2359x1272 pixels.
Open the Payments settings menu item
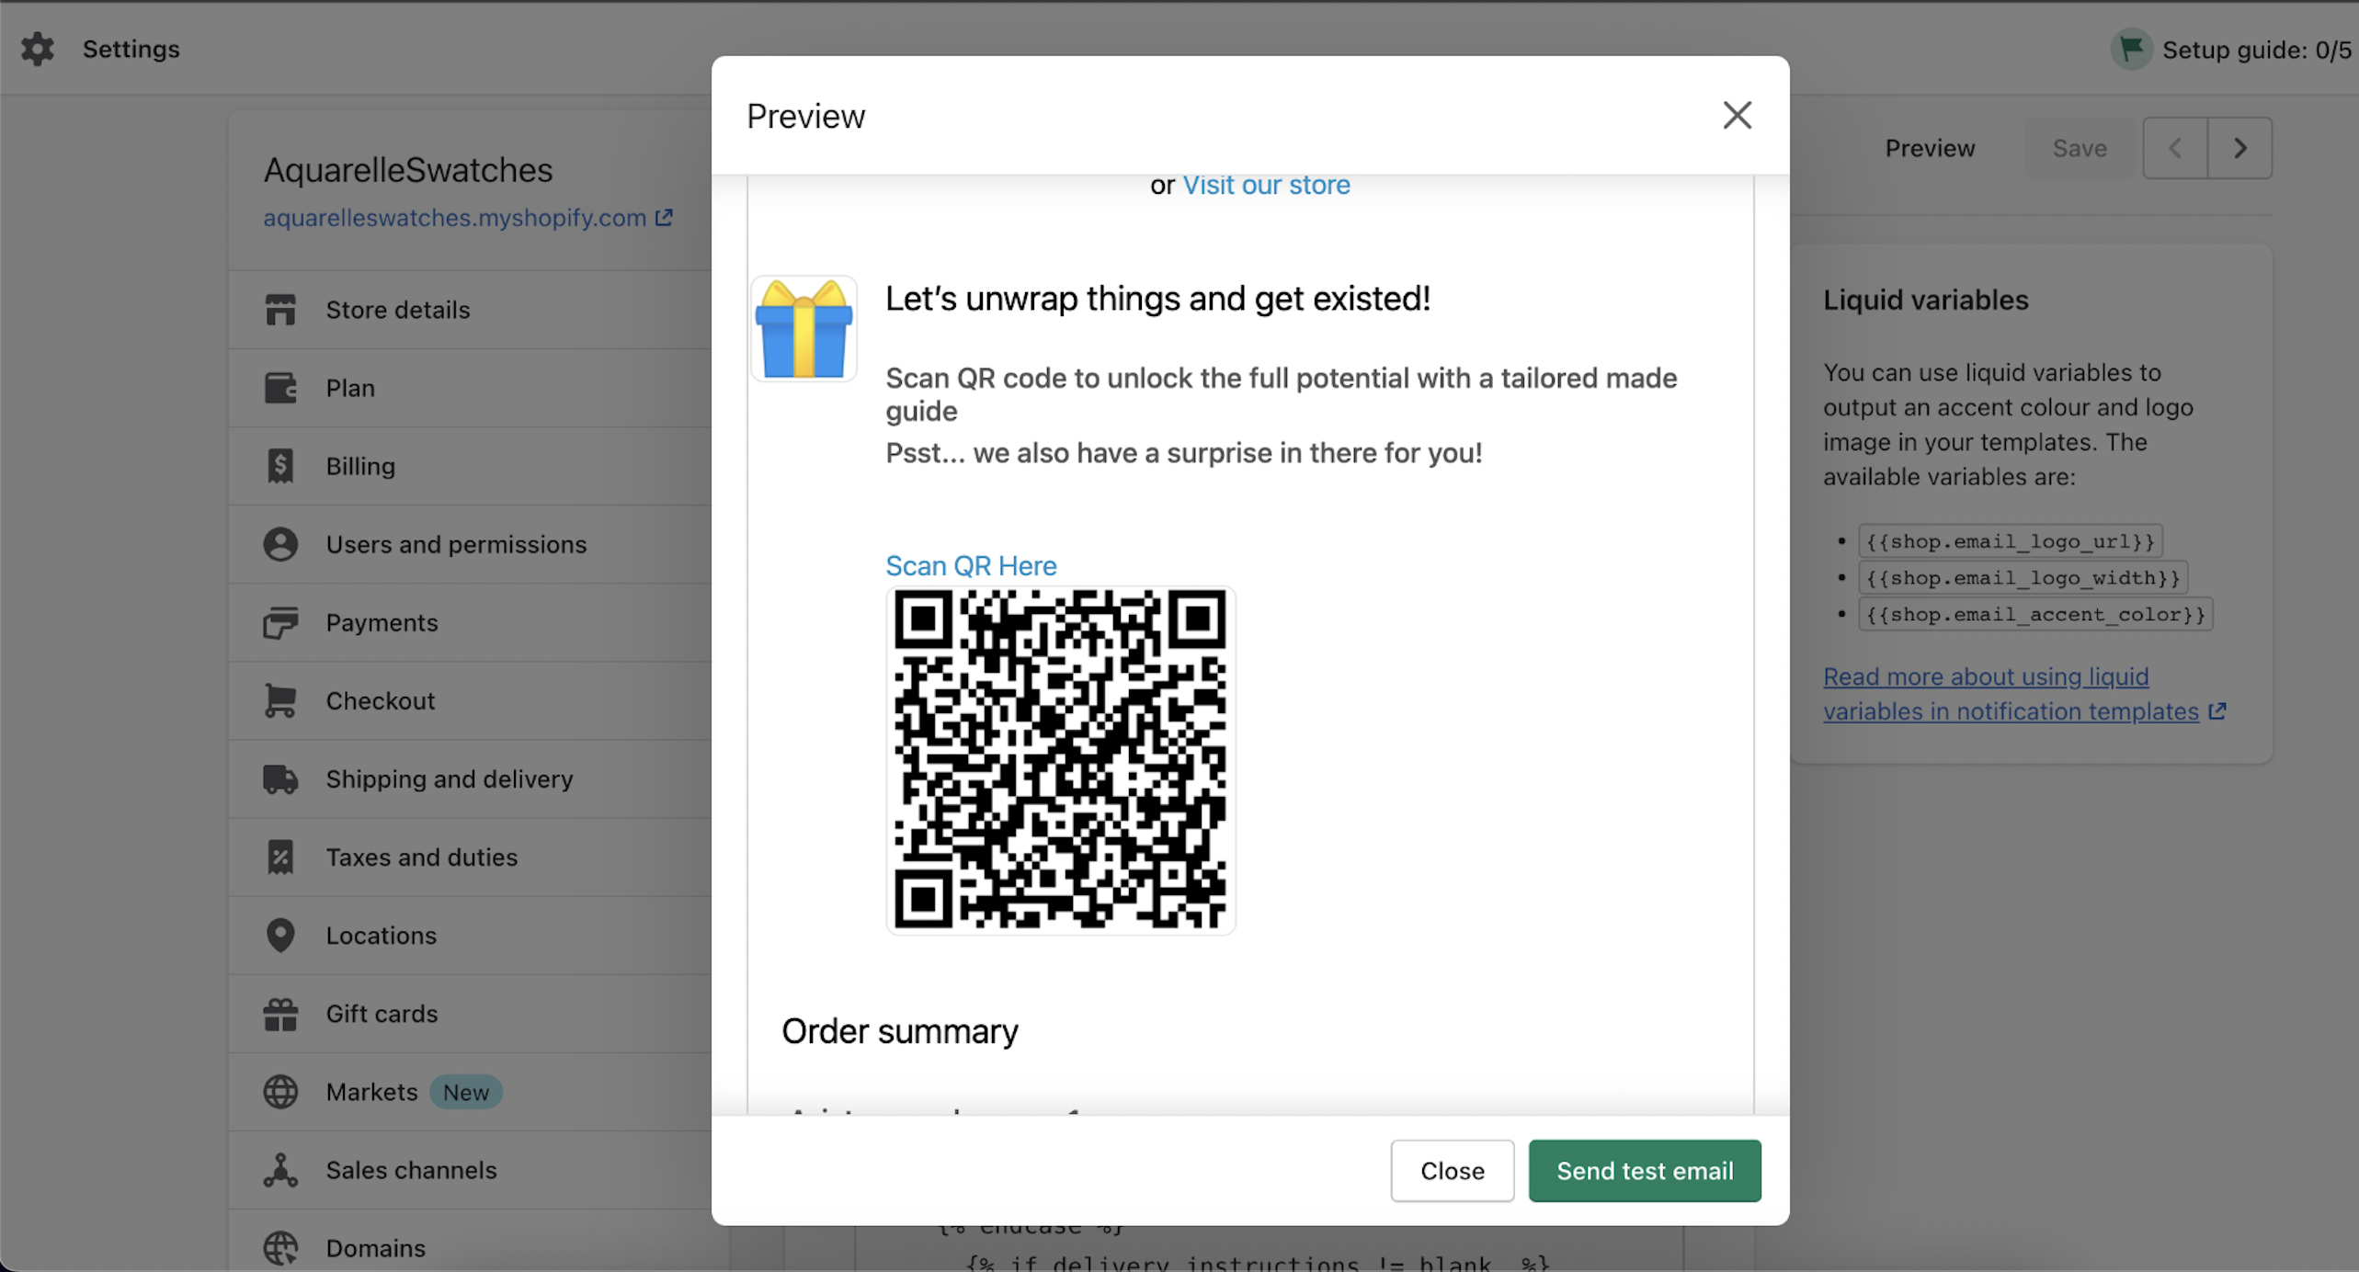(382, 622)
